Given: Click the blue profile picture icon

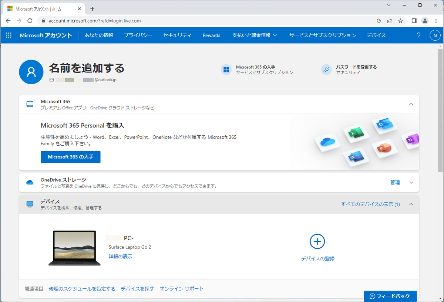Looking at the screenshot, I should 31,72.
